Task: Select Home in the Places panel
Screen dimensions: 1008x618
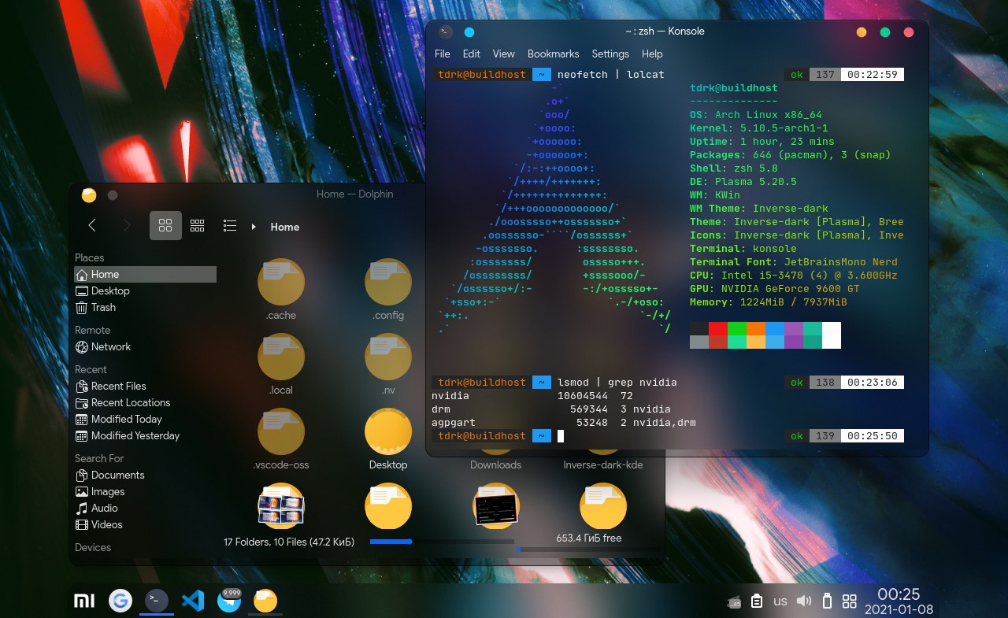Action: [x=145, y=274]
